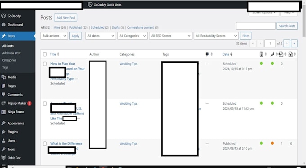
Task: Filter by Published (25) posts
Action: click(78, 28)
